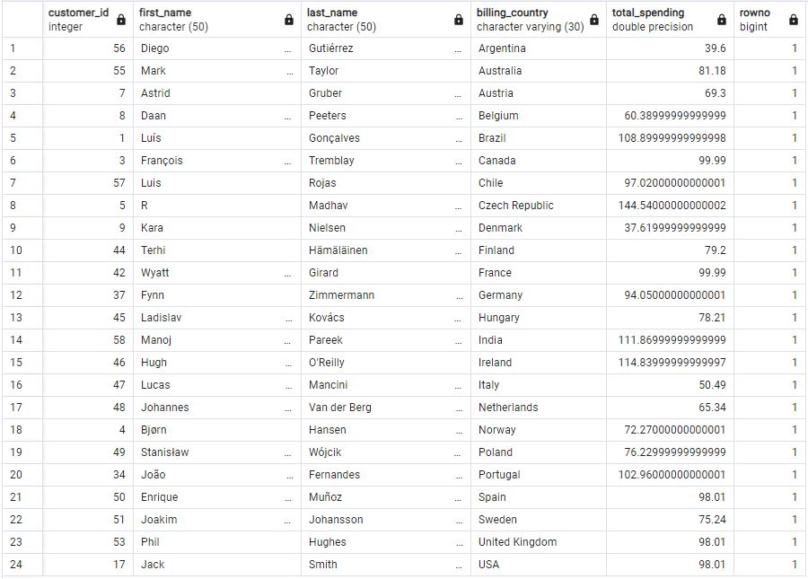Click the lock icon in billing_country column

[x=594, y=20]
